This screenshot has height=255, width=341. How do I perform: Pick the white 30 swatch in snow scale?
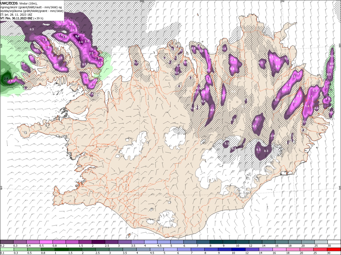(x=334, y=242)
